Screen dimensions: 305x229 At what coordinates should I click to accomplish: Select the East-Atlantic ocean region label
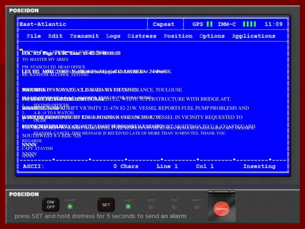coord(43,24)
